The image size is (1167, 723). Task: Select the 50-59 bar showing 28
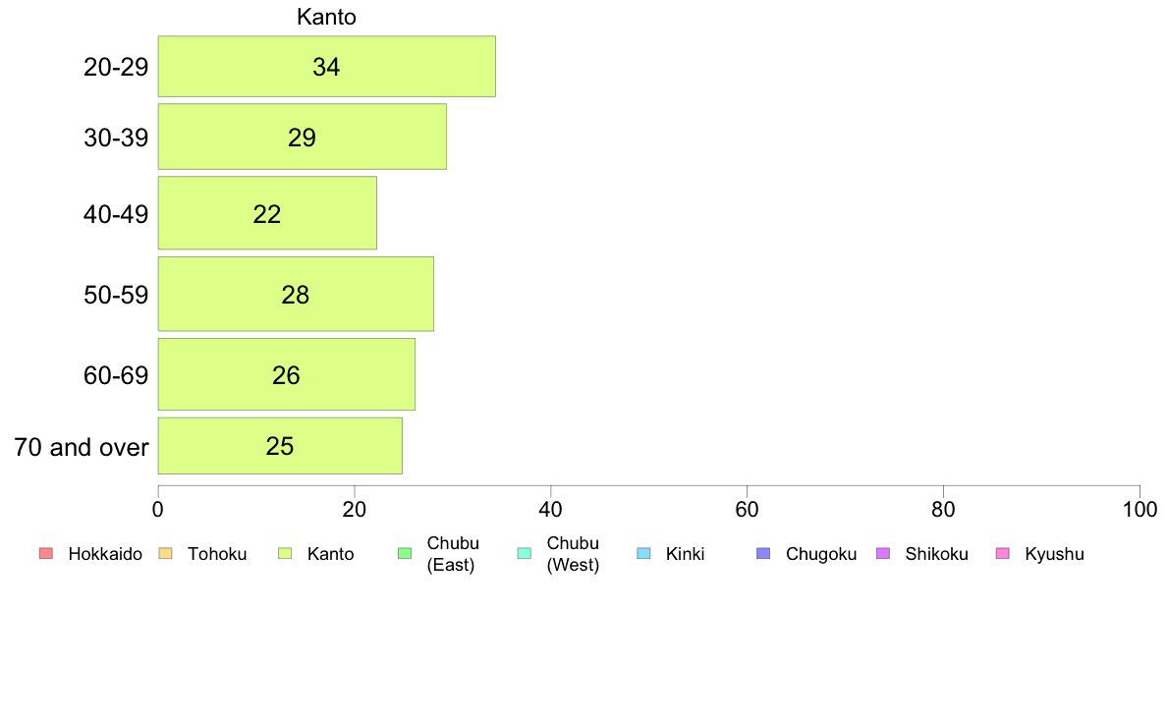[296, 294]
